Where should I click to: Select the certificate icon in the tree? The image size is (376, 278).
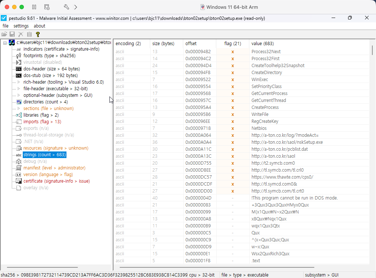click(19, 181)
